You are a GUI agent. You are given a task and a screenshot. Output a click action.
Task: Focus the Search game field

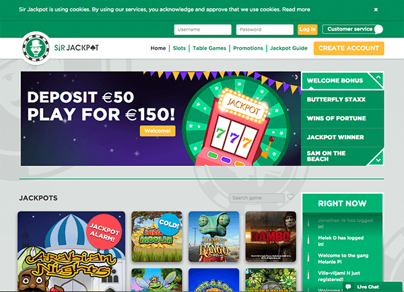click(257, 198)
